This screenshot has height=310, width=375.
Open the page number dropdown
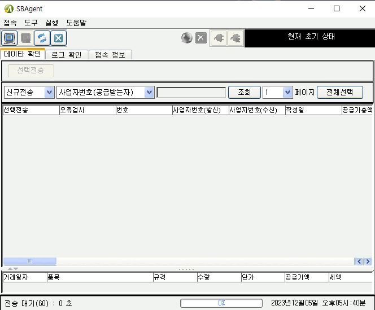click(287, 92)
